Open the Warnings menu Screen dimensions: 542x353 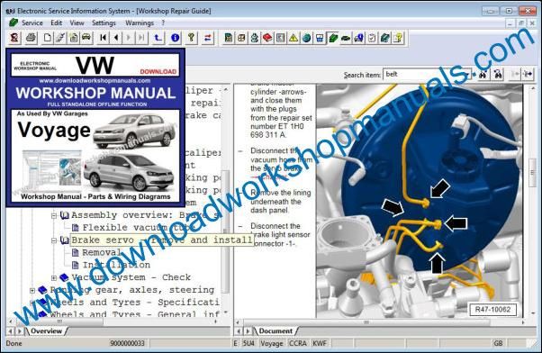pyautogui.click(x=140, y=23)
